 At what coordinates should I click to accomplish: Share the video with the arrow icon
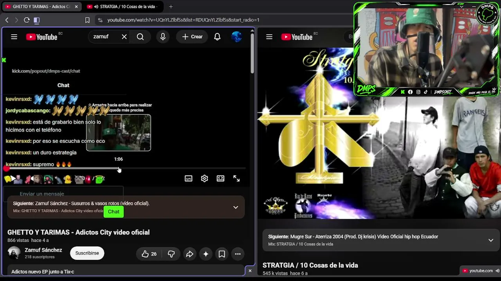[189, 254]
